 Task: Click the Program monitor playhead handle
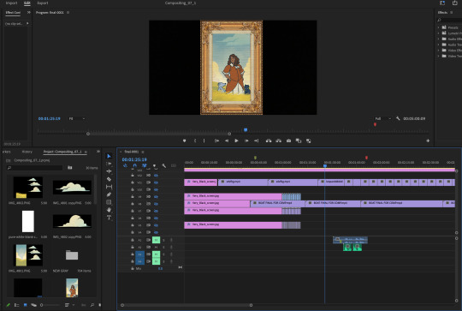[x=246, y=130]
